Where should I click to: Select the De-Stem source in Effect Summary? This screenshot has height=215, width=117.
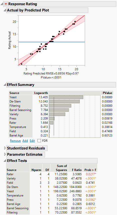click(15, 101)
